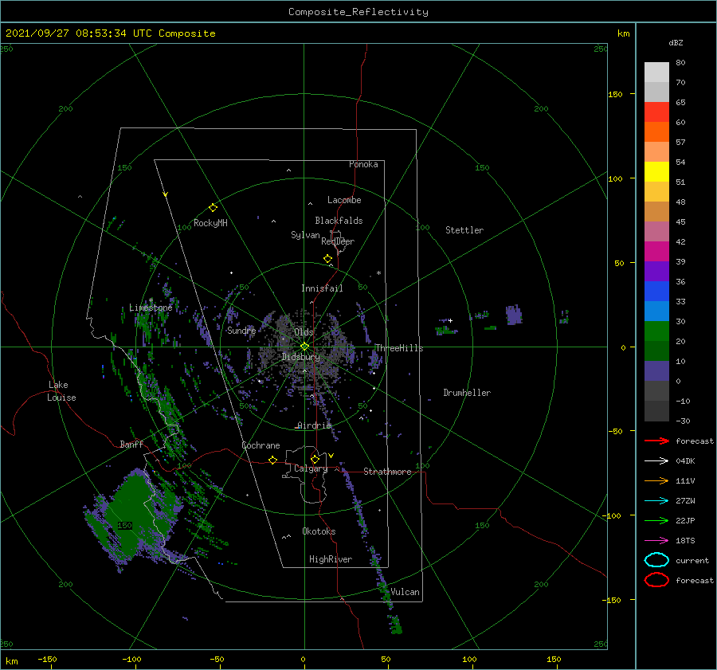The image size is (717, 670).
Task: Click the 51 dBZ yellow color swatch
Action: tap(656, 172)
